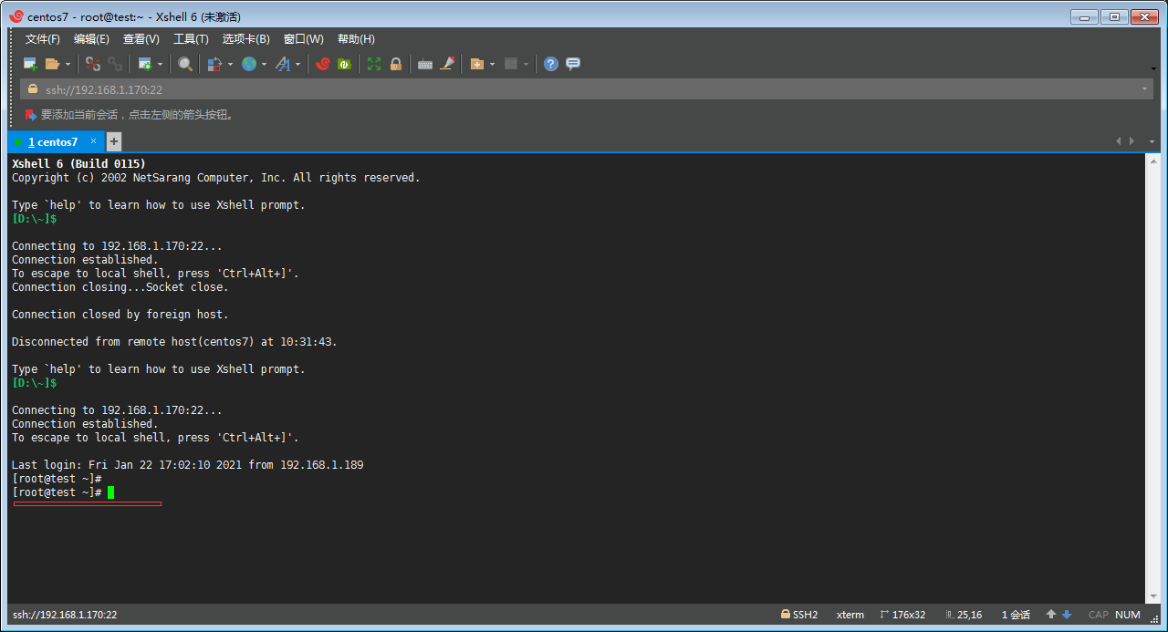Click the lock screen padlock icon

[x=396, y=64]
